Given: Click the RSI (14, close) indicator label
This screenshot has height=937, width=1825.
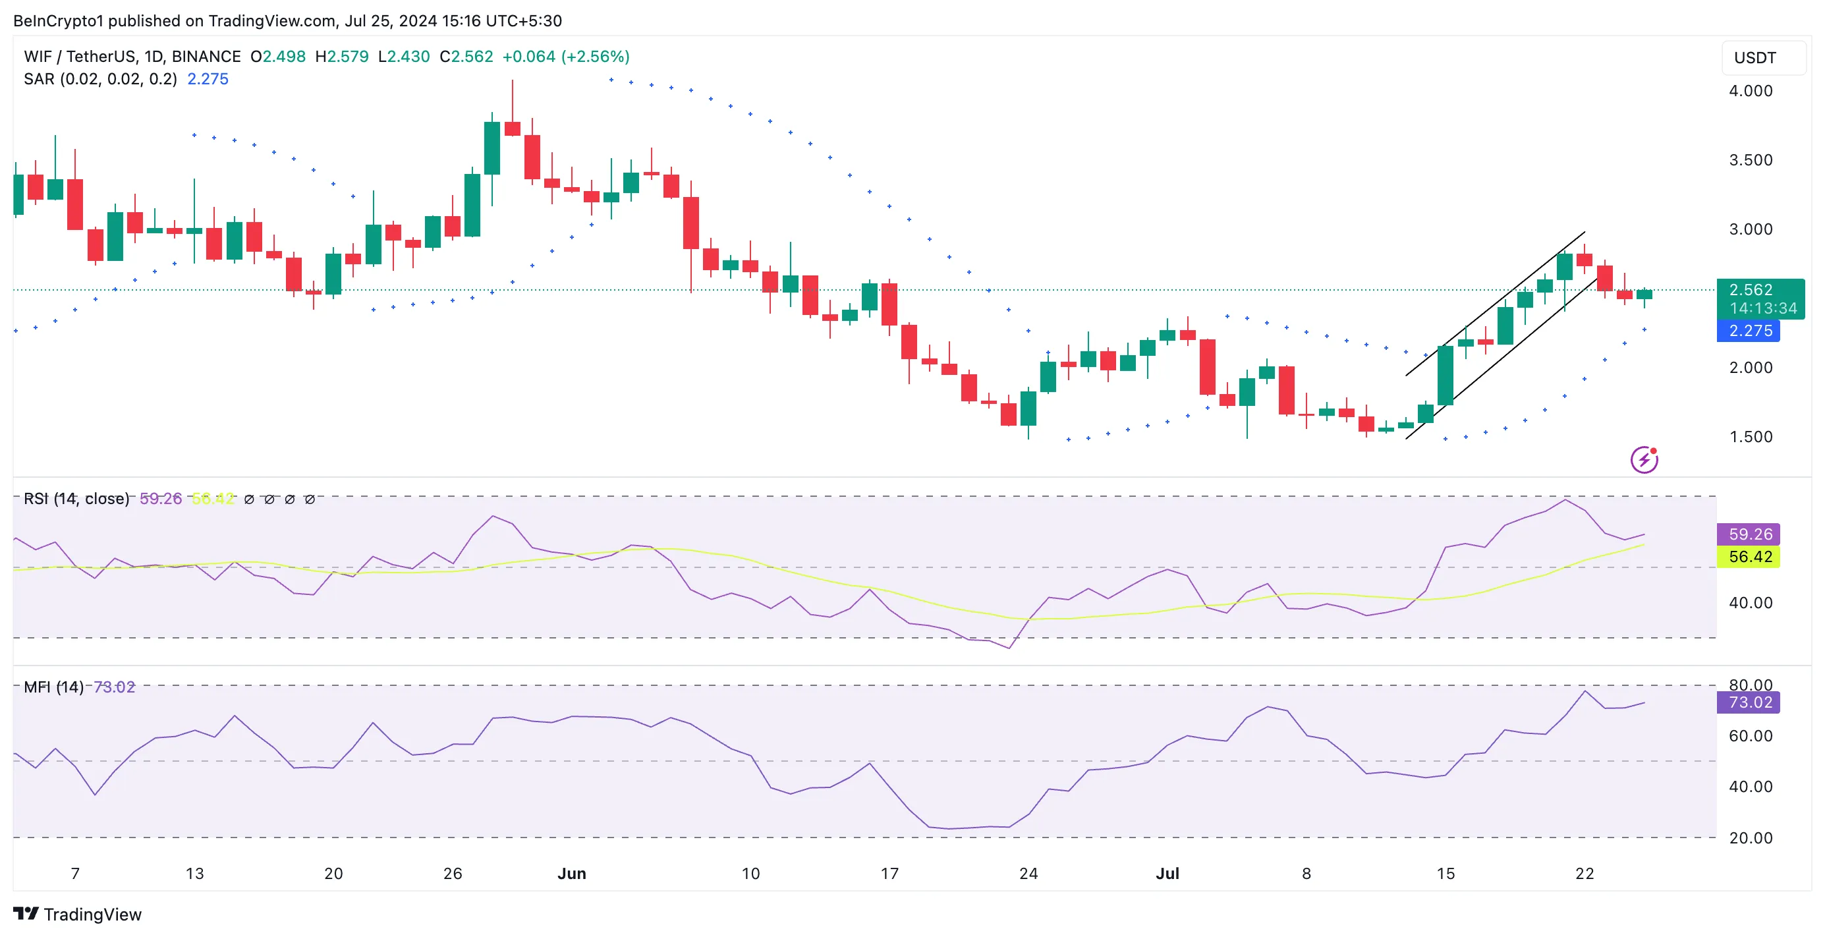Looking at the screenshot, I should pos(76,498).
